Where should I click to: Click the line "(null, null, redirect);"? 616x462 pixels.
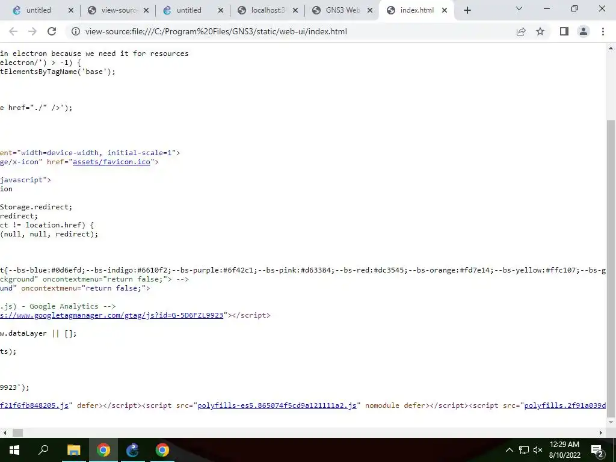49,234
